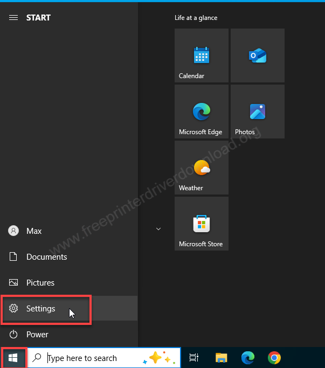Open the Microsoft Edge tile
This screenshot has height=368, width=325.
[x=201, y=112]
